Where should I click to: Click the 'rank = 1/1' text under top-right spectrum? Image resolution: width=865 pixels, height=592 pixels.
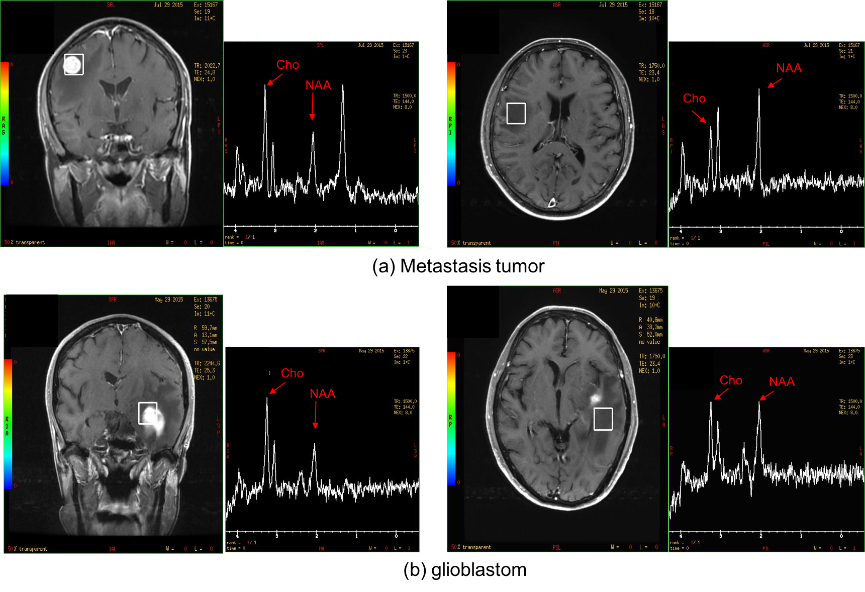pos(684,238)
